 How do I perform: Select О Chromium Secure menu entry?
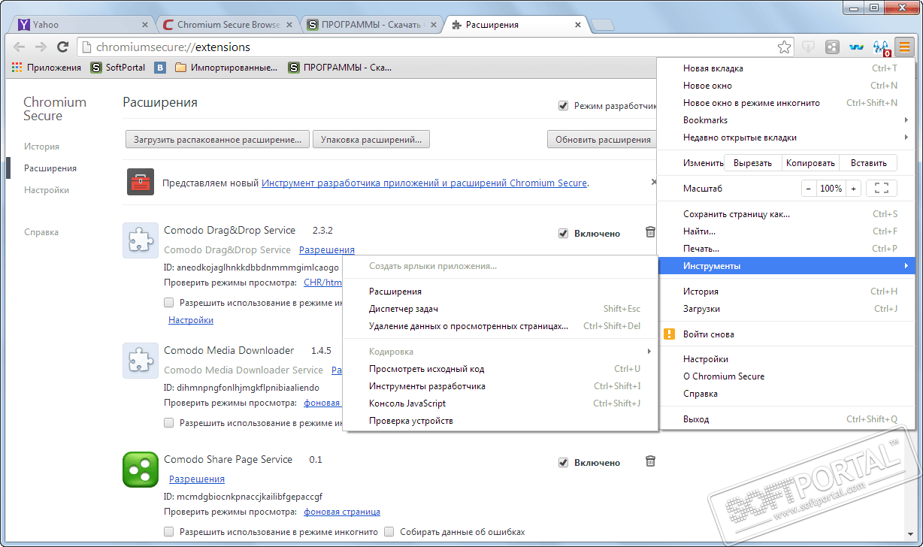[x=786, y=376]
